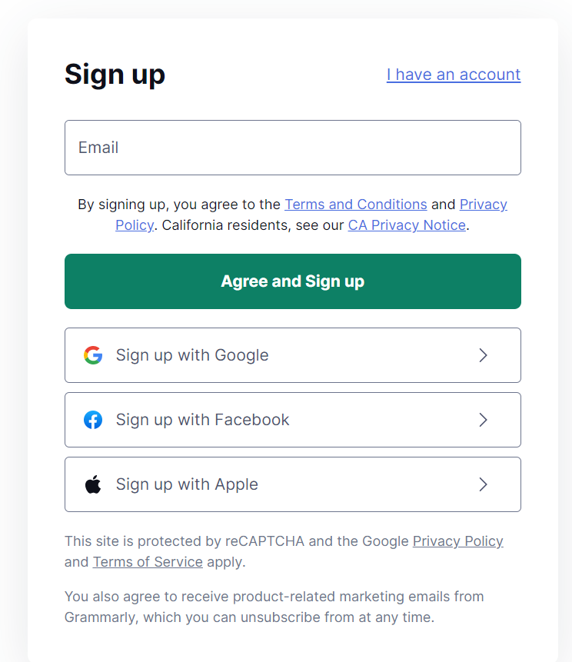
Task: Open the Google Privacy Policy link in the reCAPTCHA notice
Action: click(457, 541)
